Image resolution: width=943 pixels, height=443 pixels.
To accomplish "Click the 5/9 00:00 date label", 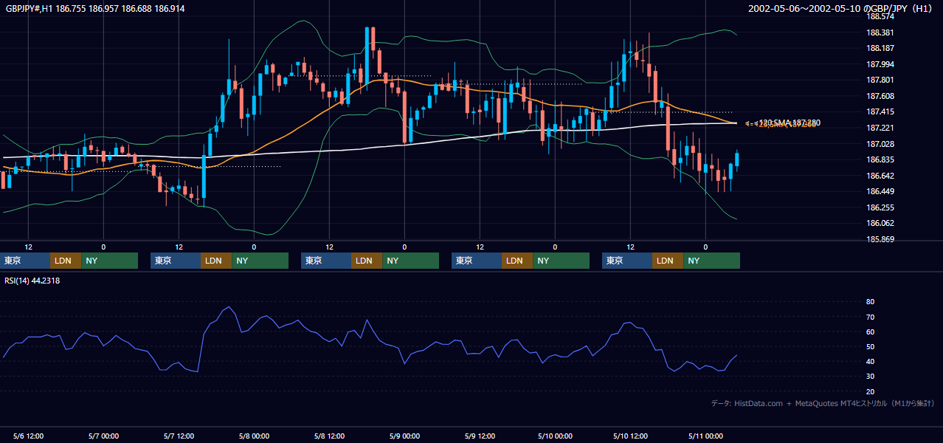I will [404, 436].
